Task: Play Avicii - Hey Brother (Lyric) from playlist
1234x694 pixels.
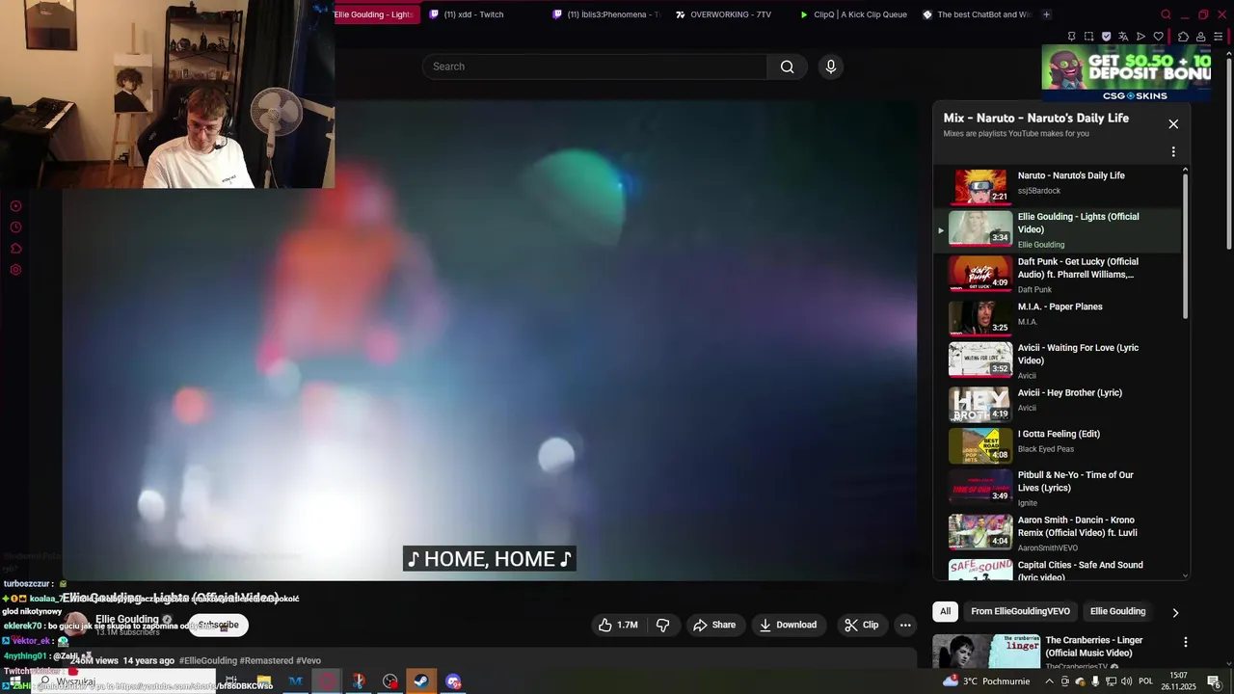Action: click(1058, 404)
